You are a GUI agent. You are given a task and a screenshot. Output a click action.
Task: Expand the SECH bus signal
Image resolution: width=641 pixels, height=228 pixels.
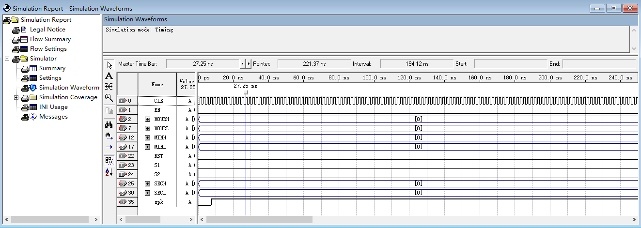tap(147, 183)
